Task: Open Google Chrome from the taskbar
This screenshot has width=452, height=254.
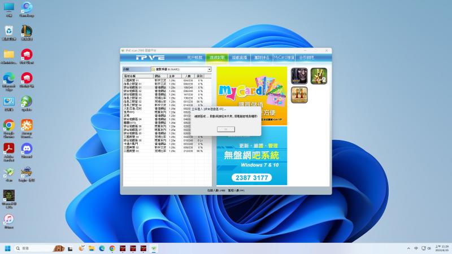Action: tap(112, 248)
